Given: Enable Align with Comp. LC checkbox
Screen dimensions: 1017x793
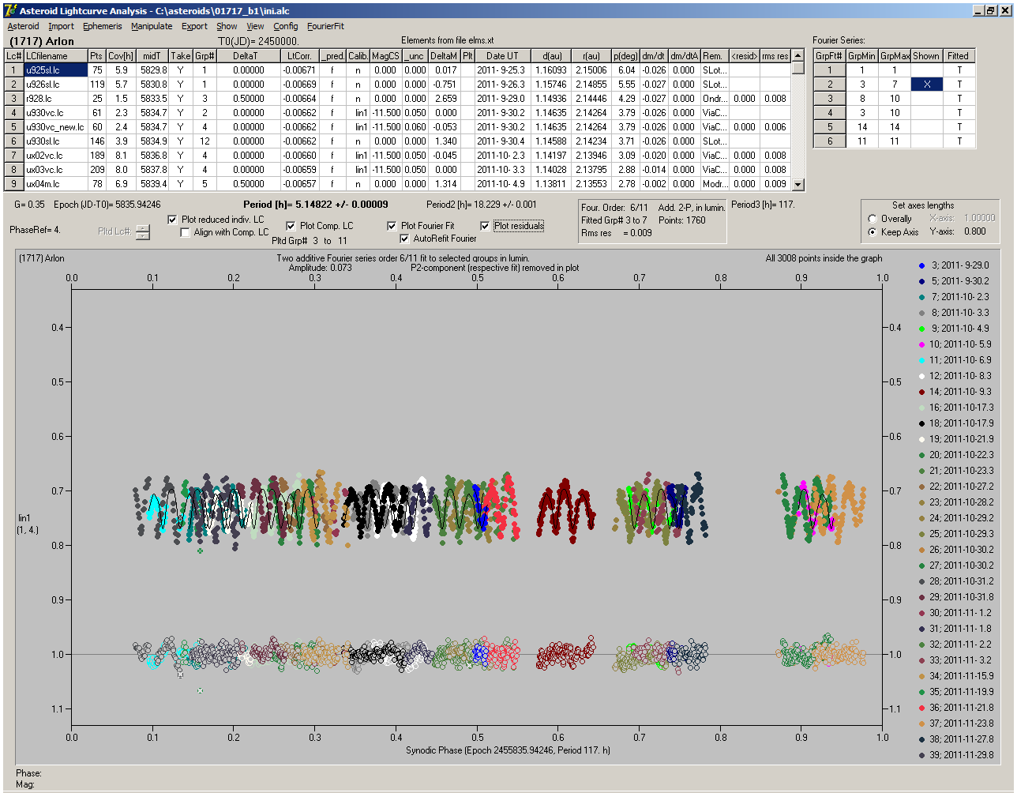Looking at the screenshot, I should (x=185, y=232).
